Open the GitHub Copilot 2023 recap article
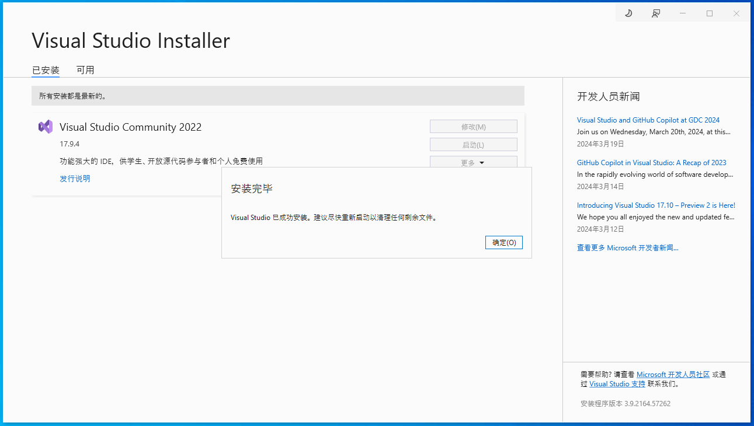Viewport: 754px width, 426px height. 651,162
